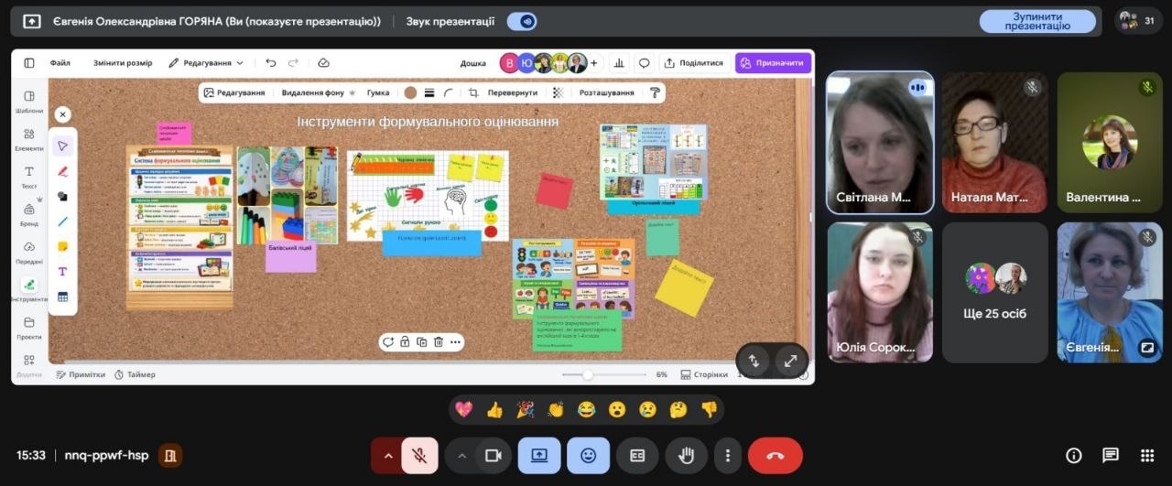Click the undo arrow in Canva toolbar
Image resolution: width=1172 pixels, height=486 pixels.
pos(271,63)
